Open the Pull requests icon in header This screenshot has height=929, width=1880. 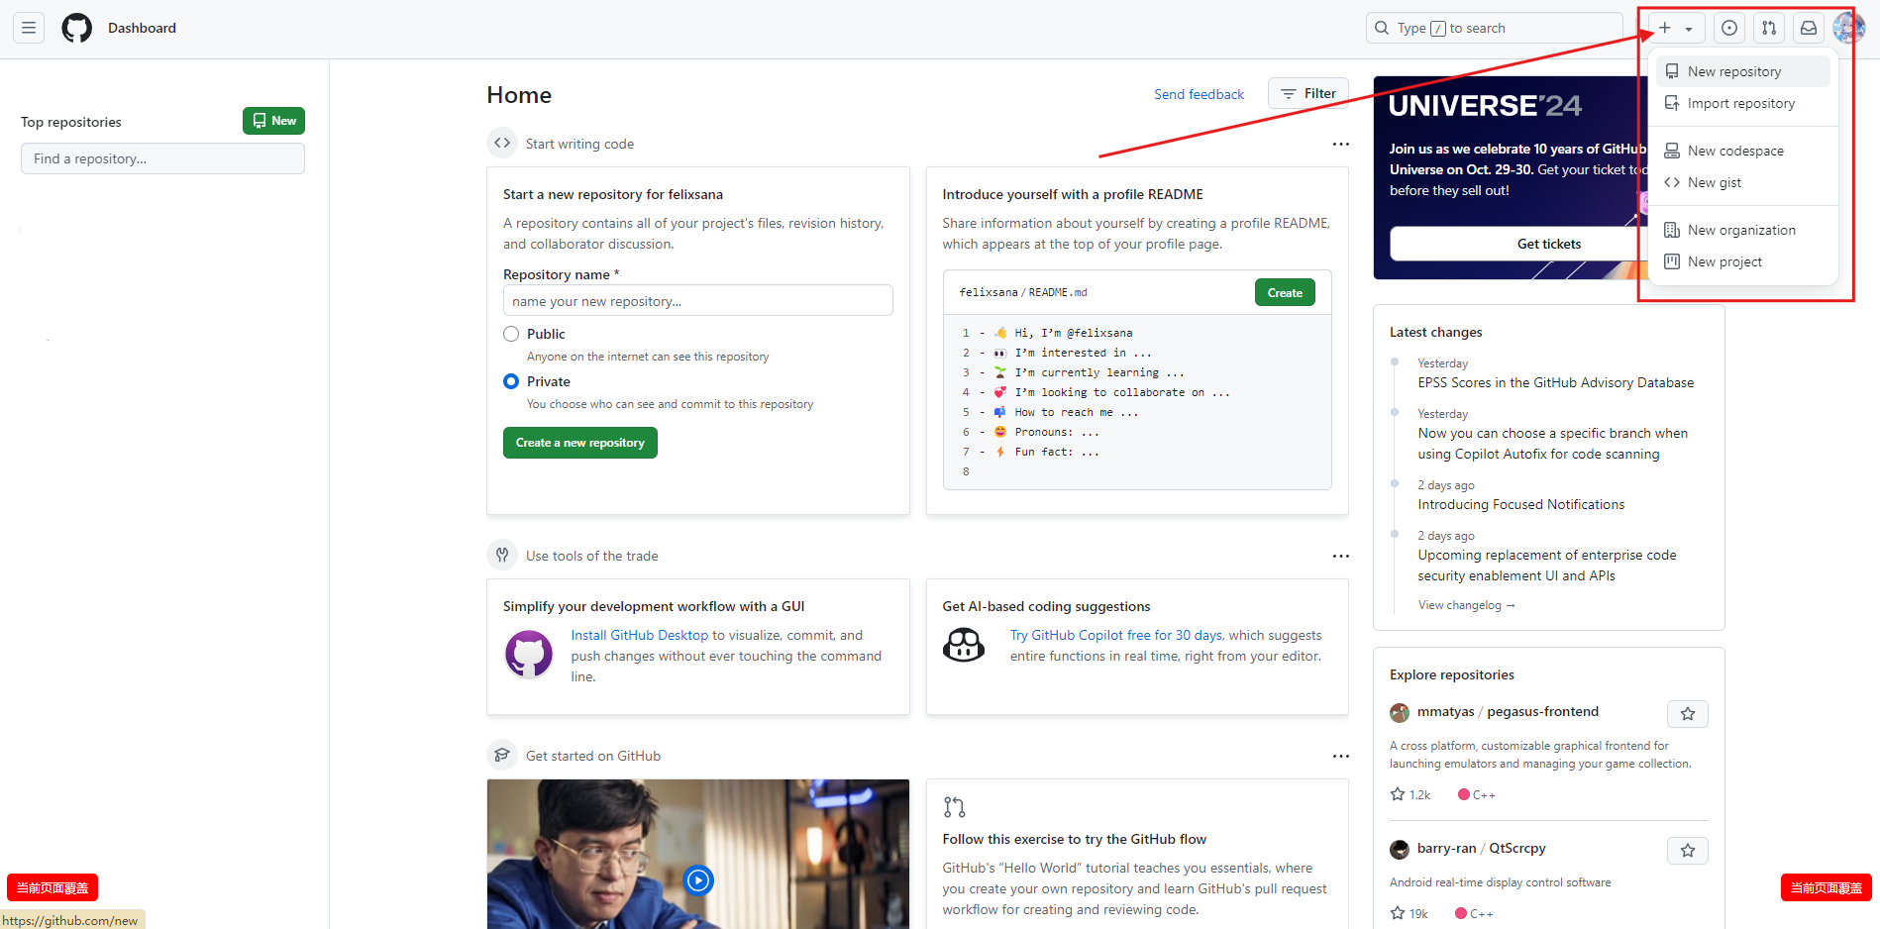(x=1769, y=28)
